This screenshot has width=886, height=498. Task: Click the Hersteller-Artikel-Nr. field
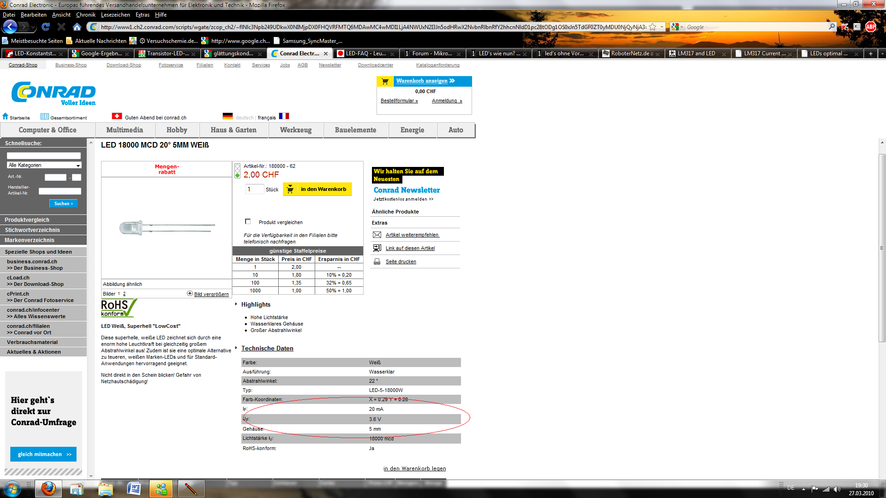60,191
